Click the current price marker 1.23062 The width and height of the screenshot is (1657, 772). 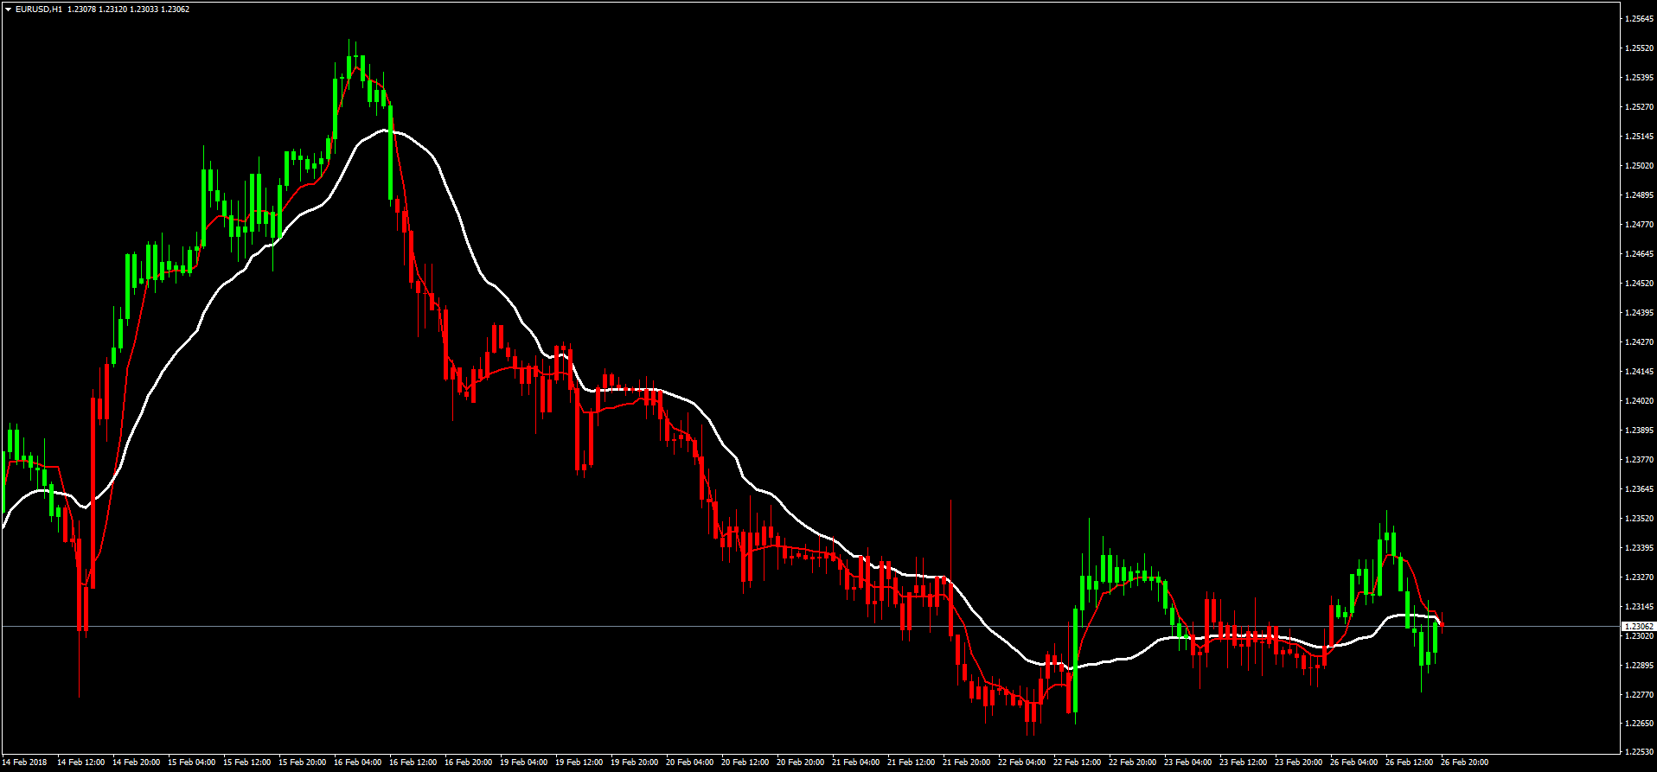pos(1639,626)
